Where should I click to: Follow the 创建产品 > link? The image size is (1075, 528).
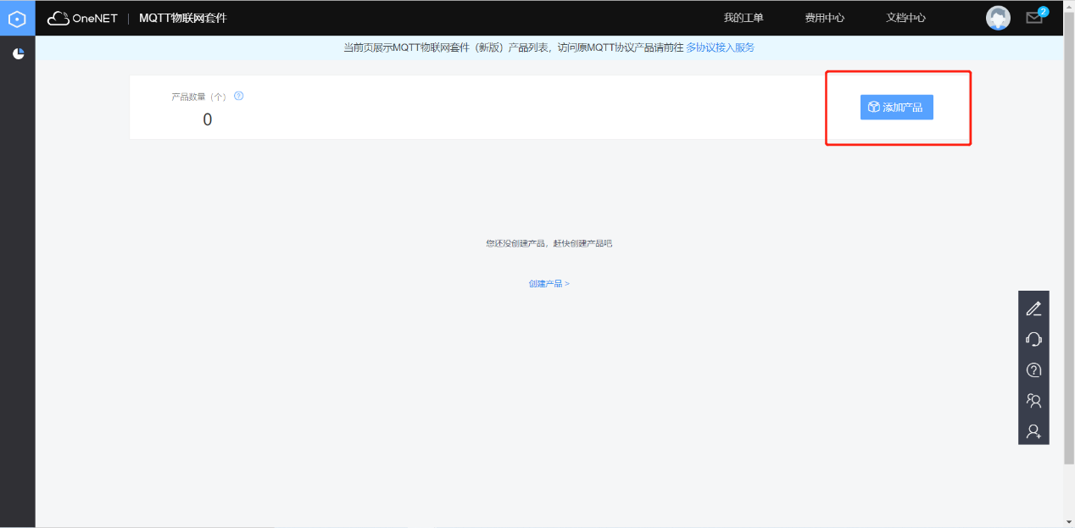tap(549, 284)
